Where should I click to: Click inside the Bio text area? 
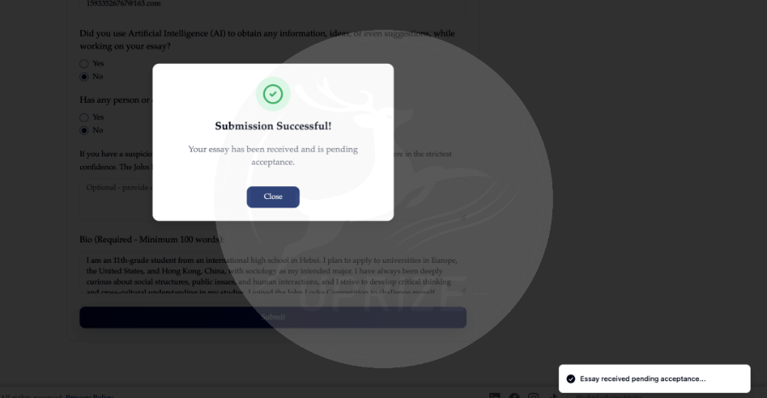[x=273, y=272]
